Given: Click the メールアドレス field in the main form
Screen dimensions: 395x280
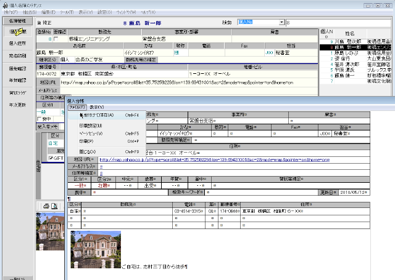Looking at the screenshot, I should click(x=189, y=90).
